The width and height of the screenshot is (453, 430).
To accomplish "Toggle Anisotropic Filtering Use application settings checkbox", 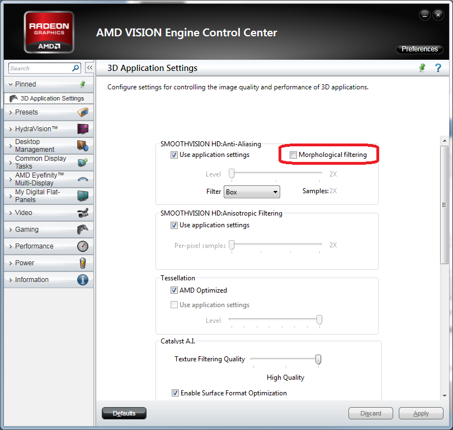I will point(174,225).
